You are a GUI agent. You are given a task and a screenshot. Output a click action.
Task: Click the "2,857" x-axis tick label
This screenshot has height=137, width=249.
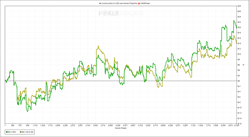pyautogui.click(x=80, y=125)
